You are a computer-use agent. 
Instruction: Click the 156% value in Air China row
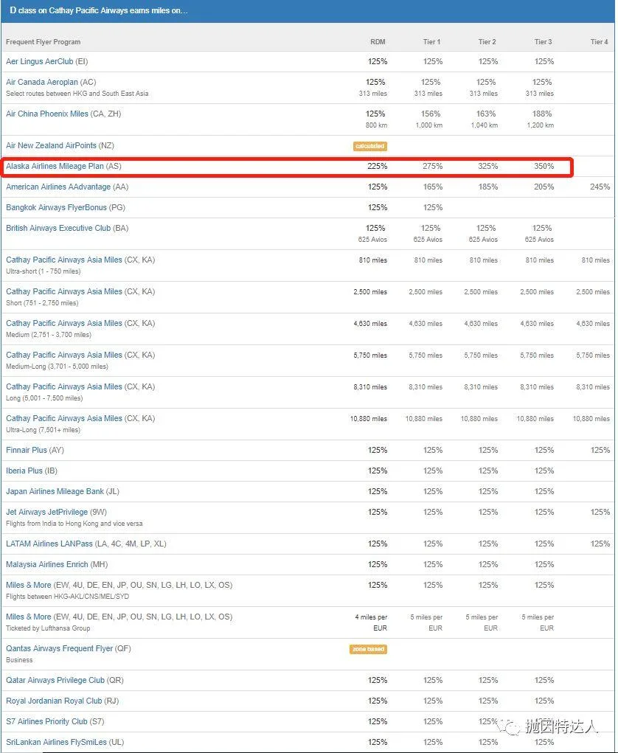tap(431, 114)
